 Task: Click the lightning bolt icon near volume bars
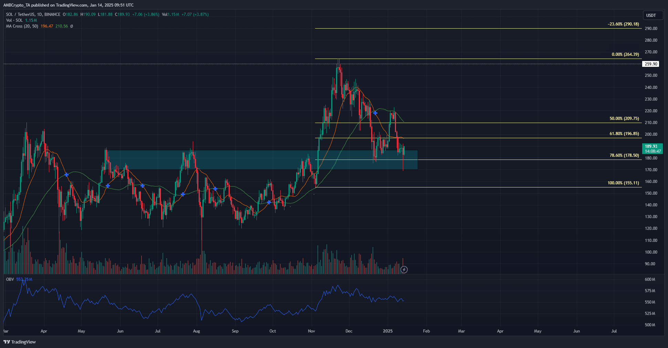click(404, 269)
